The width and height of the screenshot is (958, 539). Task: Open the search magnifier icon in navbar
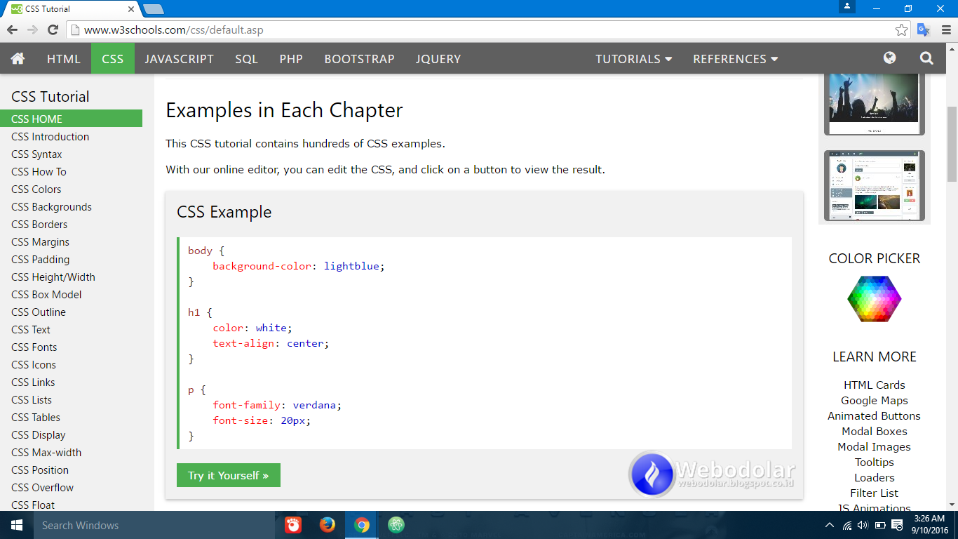click(926, 58)
